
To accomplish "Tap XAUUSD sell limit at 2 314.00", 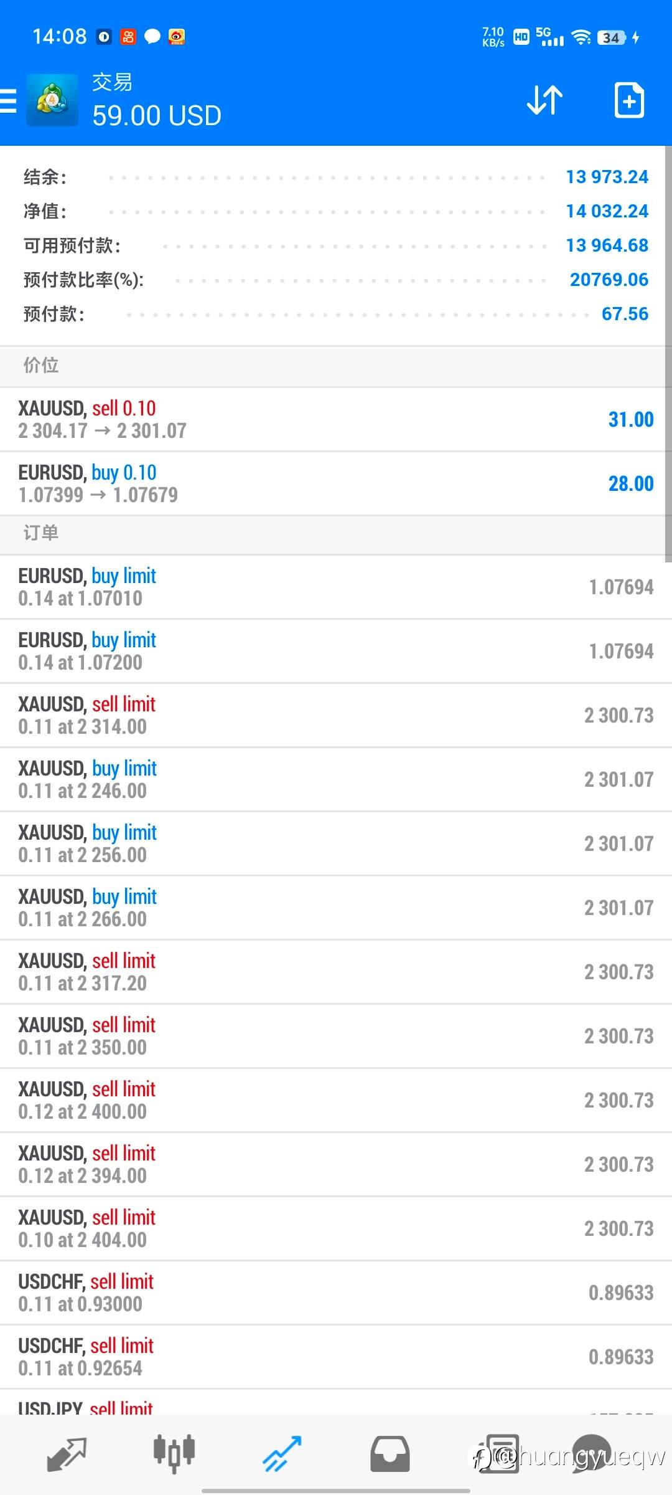I will click(x=336, y=715).
